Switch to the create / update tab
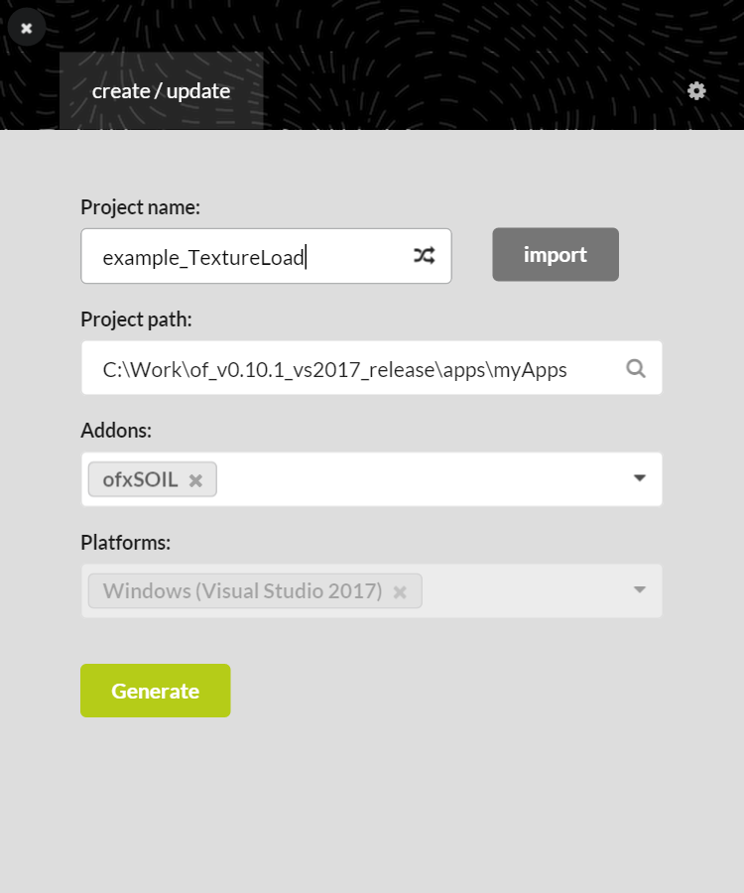The image size is (744, 893). [161, 91]
